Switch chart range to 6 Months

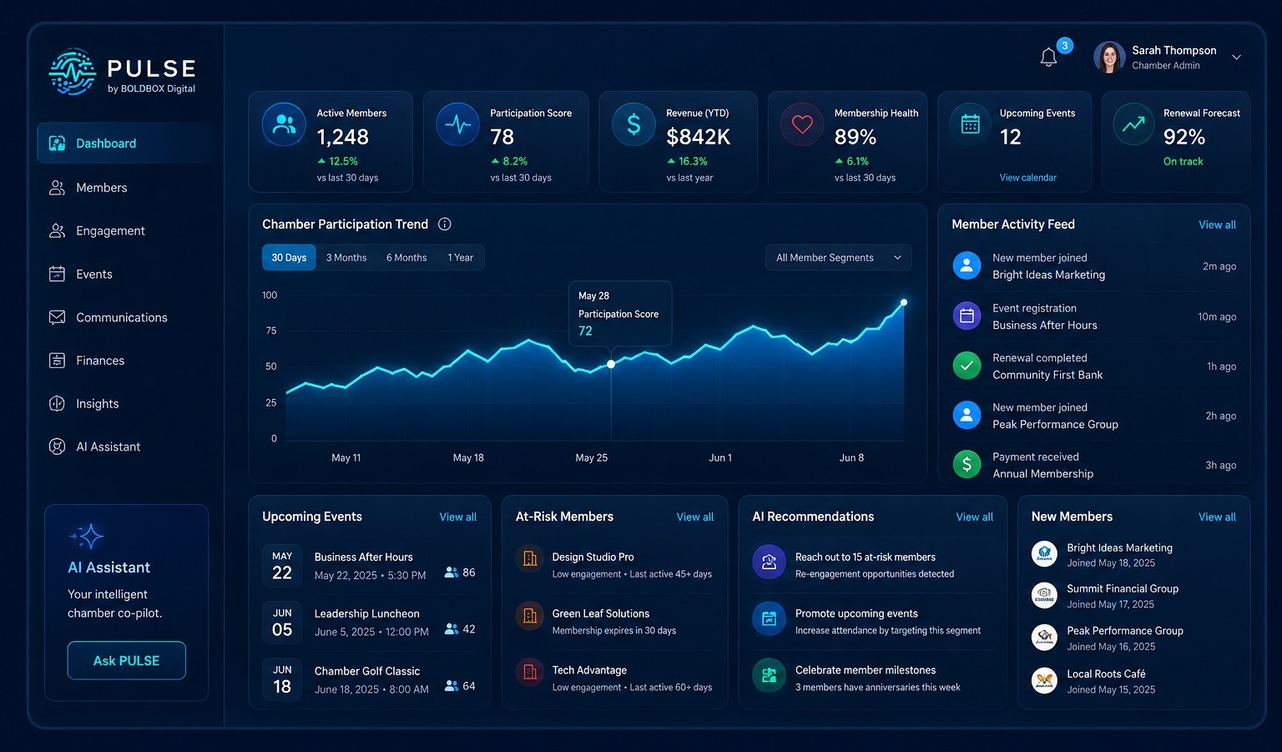(x=406, y=258)
